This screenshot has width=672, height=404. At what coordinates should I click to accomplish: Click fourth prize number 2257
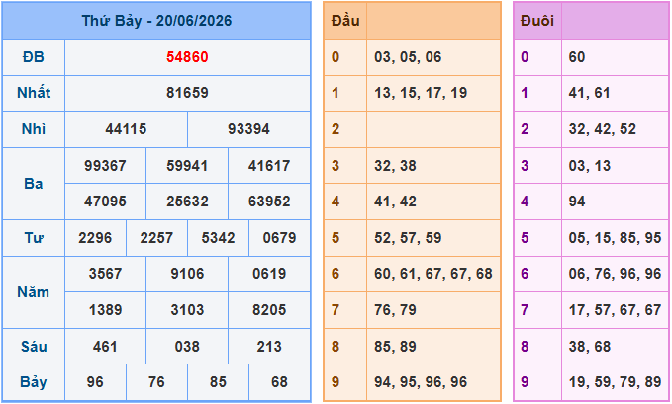click(x=156, y=237)
